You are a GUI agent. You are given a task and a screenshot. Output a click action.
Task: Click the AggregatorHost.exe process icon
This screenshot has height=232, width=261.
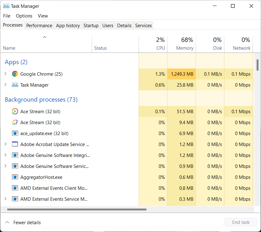tap(15, 177)
